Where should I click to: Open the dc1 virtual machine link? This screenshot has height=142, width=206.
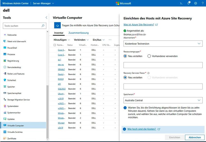59,60
